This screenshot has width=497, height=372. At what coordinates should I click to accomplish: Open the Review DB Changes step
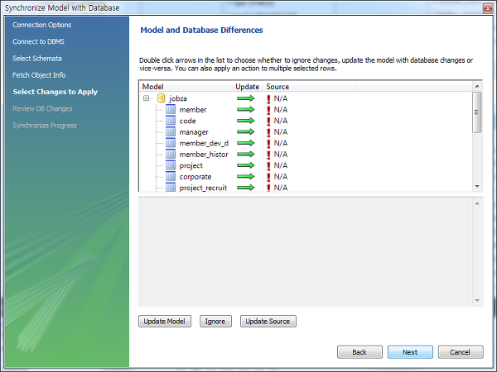click(42, 109)
